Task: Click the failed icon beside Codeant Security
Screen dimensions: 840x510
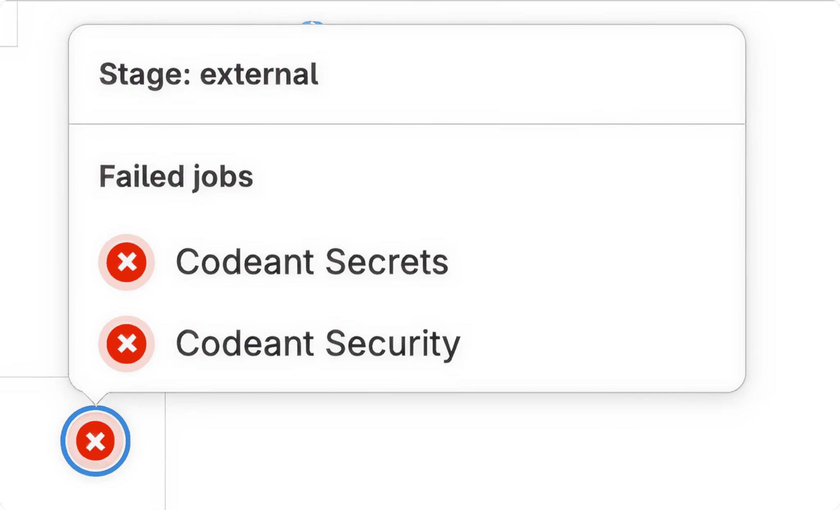Action: pos(126,344)
